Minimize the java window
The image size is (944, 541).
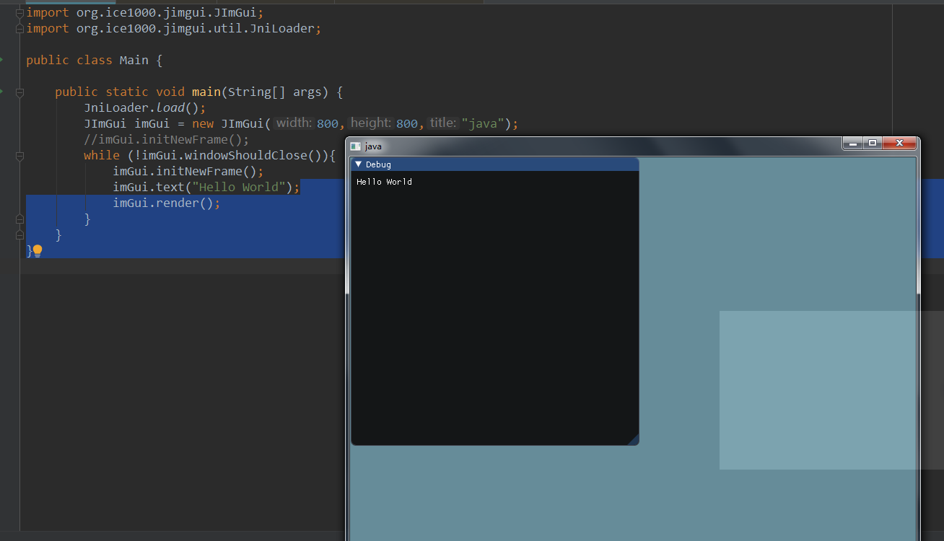[x=853, y=143]
